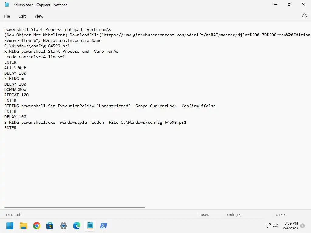Click line 'mode con:cols=14 lines=1'

(x=36, y=57)
